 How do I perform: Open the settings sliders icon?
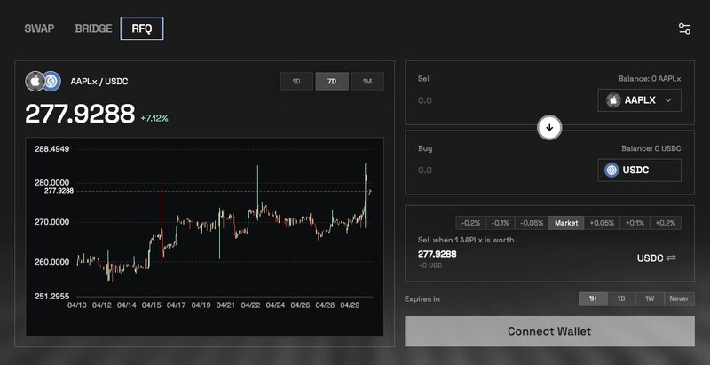[684, 29]
